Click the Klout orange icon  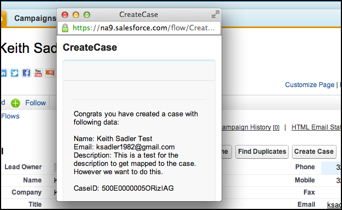(50, 73)
